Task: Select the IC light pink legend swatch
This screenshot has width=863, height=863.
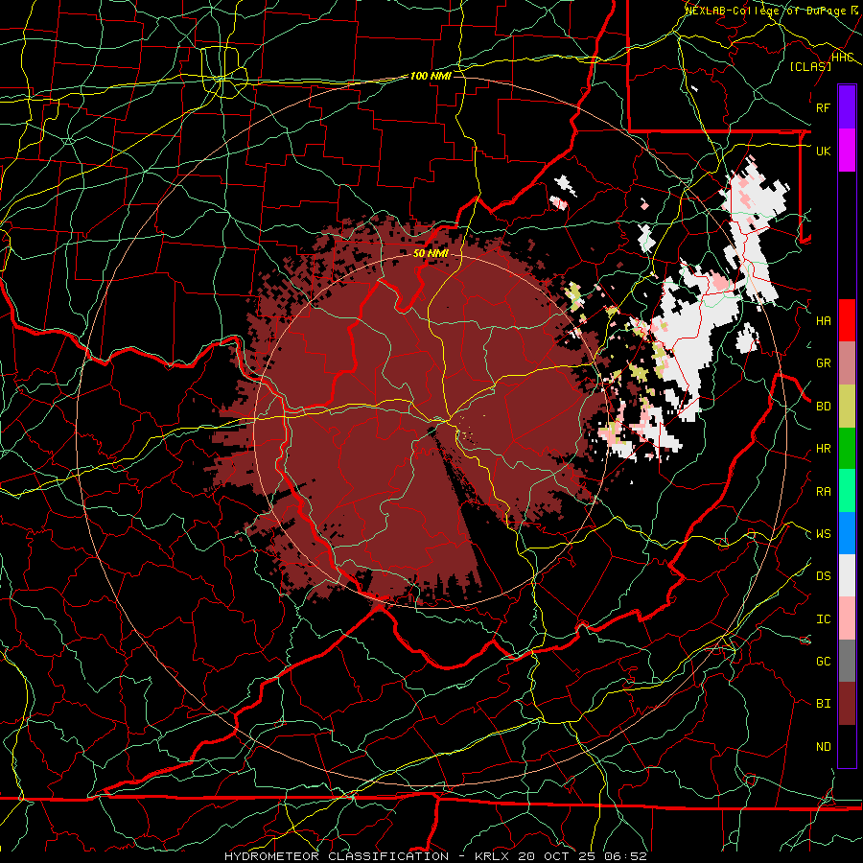Action: (x=847, y=618)
